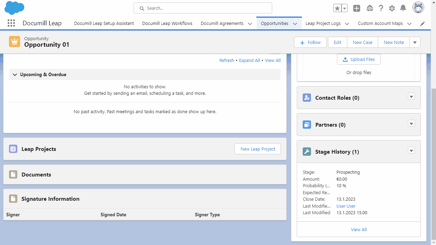Click the notifications bell icon
436x245 pixels.
click(x=403, y=8)
